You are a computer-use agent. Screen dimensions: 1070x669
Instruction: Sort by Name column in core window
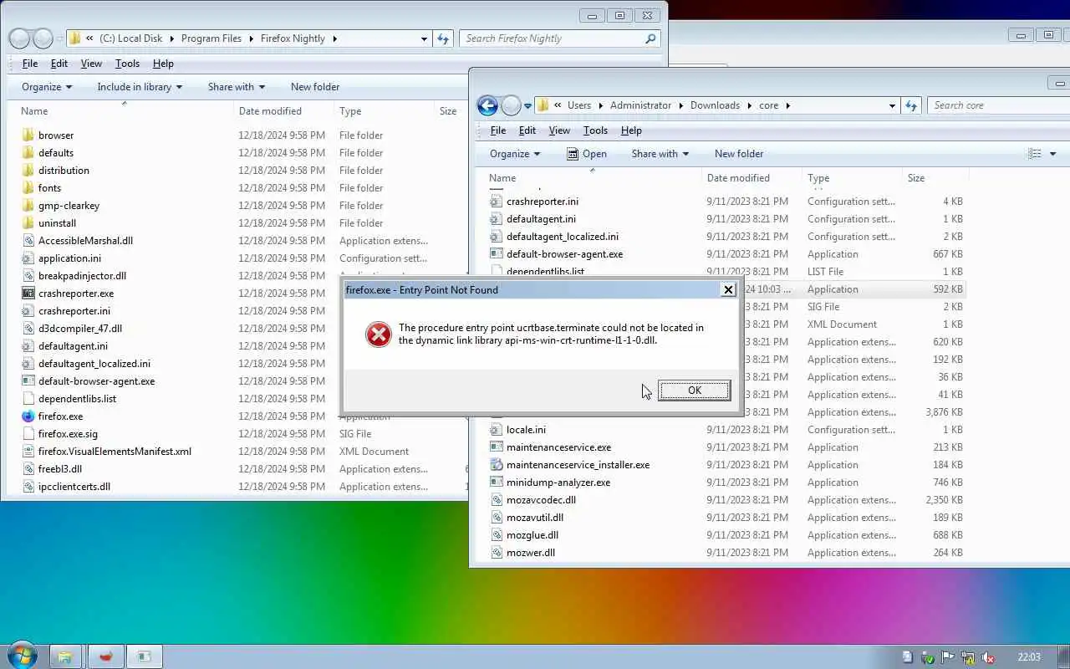(502, 178)
